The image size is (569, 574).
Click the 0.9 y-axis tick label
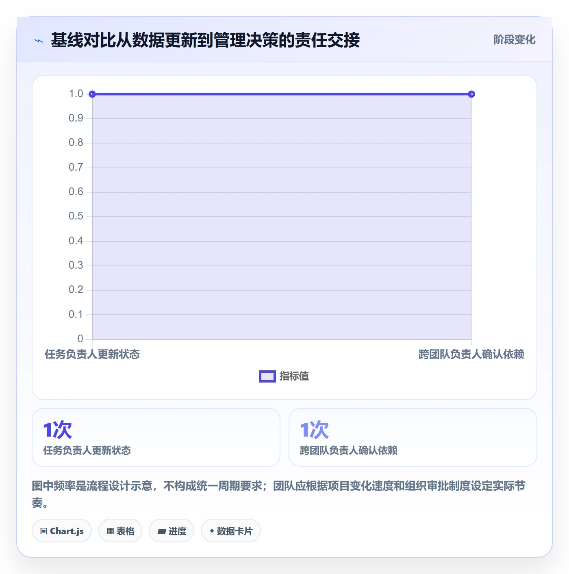click(x=76, y=118)
